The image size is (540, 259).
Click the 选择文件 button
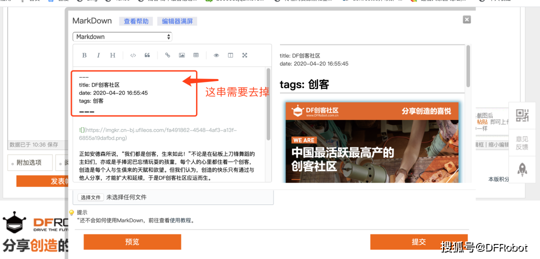pyautogui.click(x=90, y=197)
